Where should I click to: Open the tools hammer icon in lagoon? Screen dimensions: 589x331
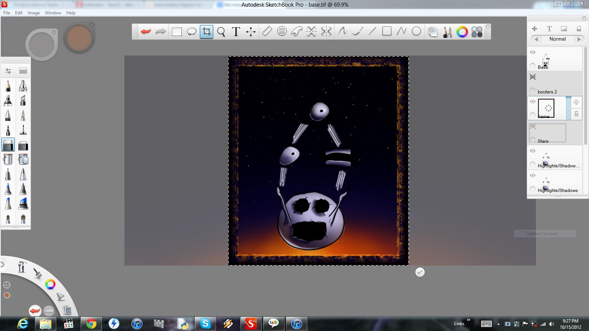tap(22, 266)
